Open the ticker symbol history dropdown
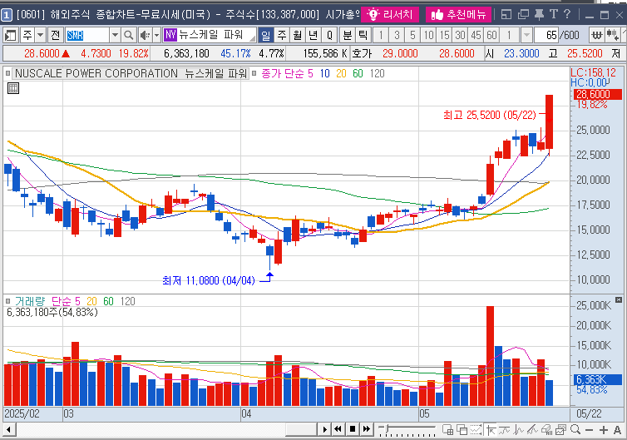Screen dimensions: 627x440 click(x=115, y=35)
